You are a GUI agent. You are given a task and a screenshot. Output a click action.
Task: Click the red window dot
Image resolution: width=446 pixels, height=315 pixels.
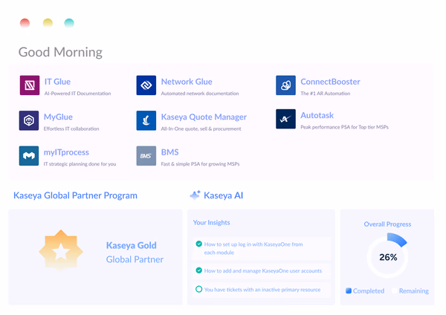tap(25, 23)
